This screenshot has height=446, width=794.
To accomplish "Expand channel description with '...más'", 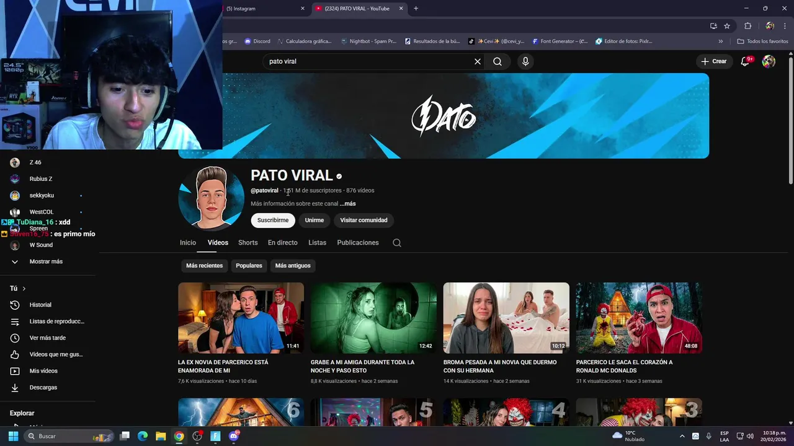I will (x=348, y=204).
